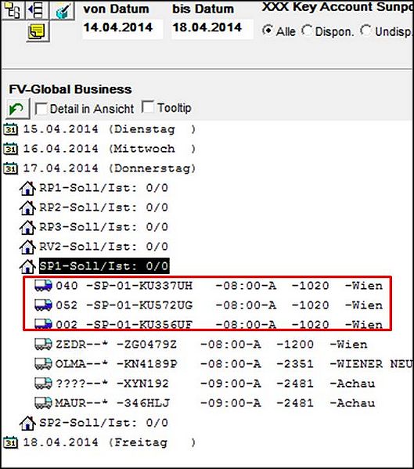
Task: Click truck icon of tour 040 KU337UH
Action: tap(43, 286)
